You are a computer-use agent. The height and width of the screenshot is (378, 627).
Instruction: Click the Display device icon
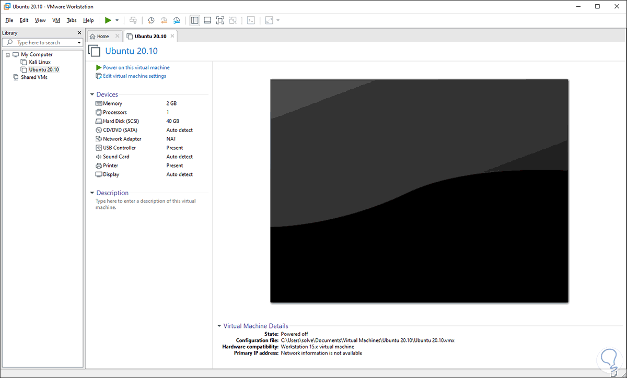point(99,174)
